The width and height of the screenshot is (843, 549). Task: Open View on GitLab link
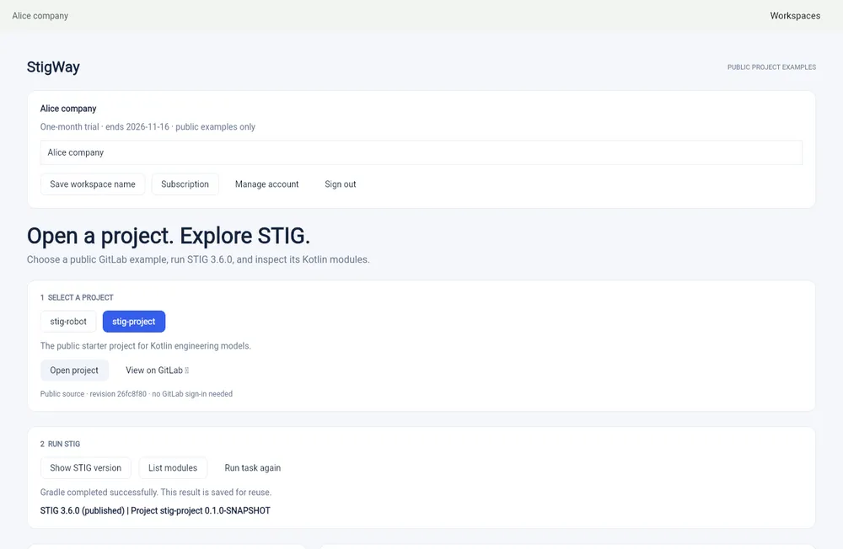157,370
